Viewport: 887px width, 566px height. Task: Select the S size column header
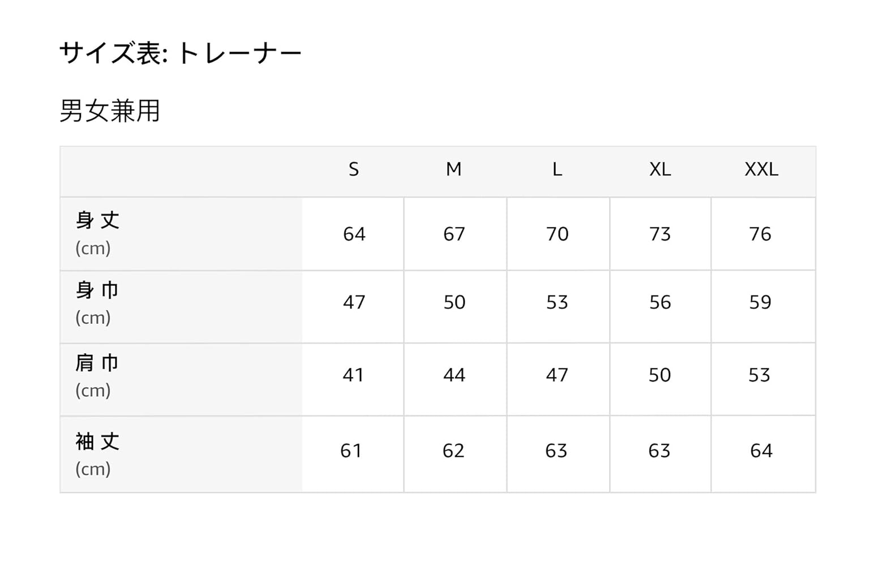point(354,169)
